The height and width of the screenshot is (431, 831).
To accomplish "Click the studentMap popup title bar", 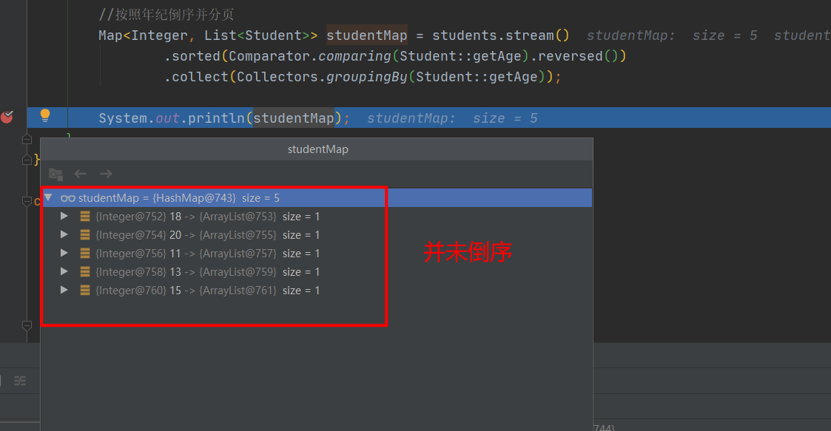I will (x=318, y=149).
